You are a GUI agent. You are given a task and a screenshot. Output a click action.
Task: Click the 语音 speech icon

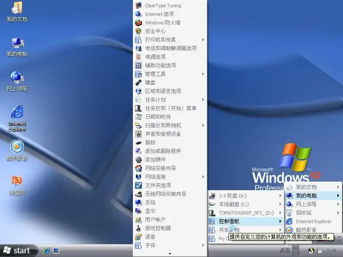138,237
